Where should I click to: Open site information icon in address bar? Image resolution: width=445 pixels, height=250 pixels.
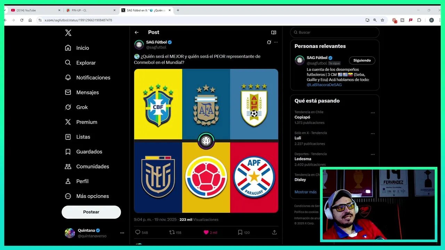40,20
